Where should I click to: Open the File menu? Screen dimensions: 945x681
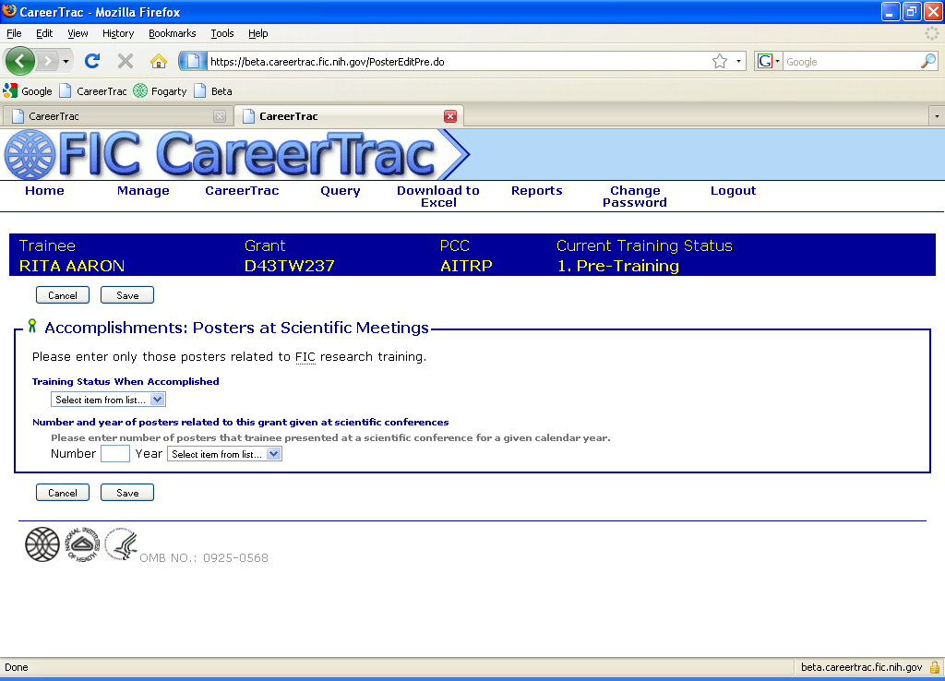[x=14, y=33]
